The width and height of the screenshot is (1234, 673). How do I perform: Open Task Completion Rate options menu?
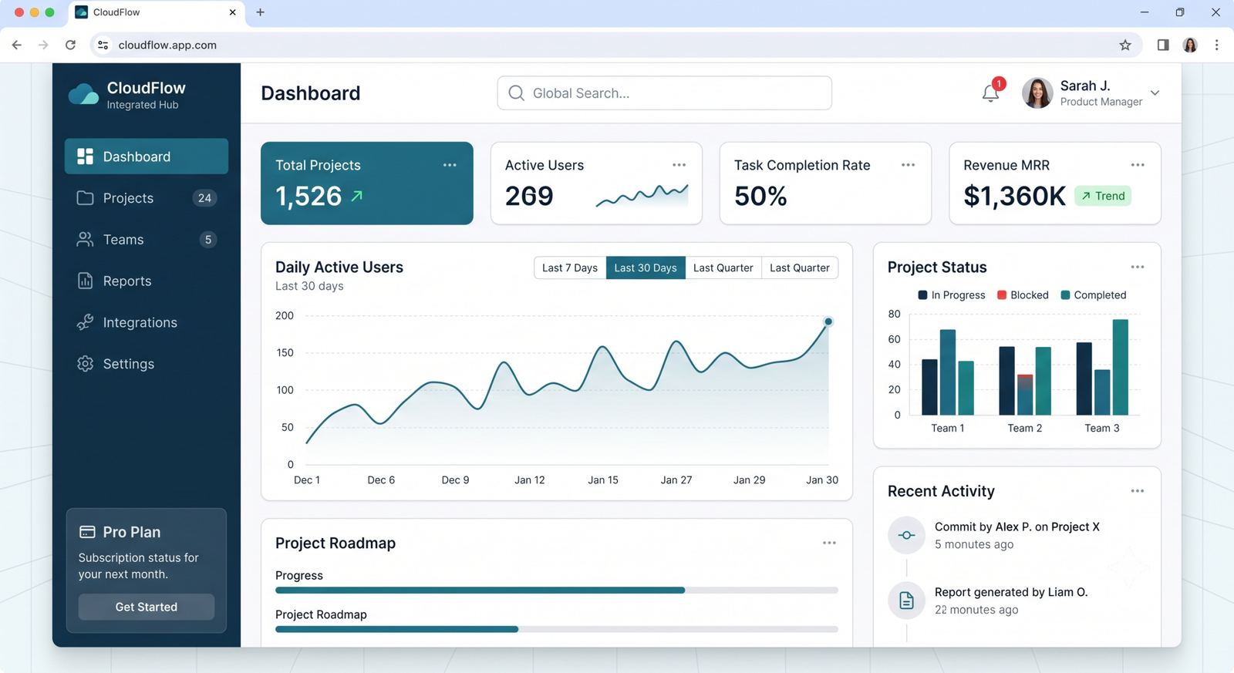(x=908, y=165)
